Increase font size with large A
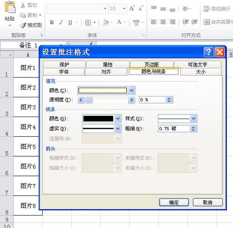This screenshot has width=233, height=228. coord(132,8)
